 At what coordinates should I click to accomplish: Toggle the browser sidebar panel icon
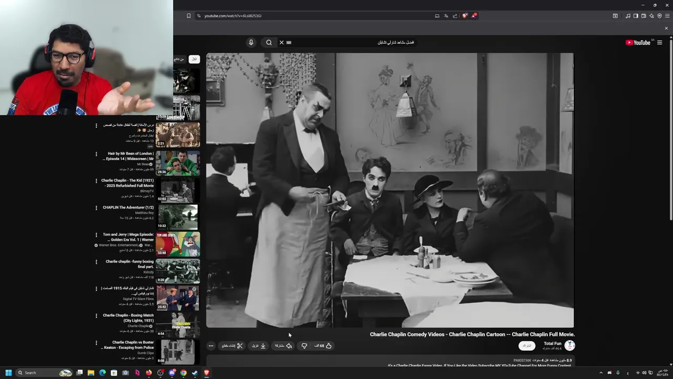click(x=636, y=16)
